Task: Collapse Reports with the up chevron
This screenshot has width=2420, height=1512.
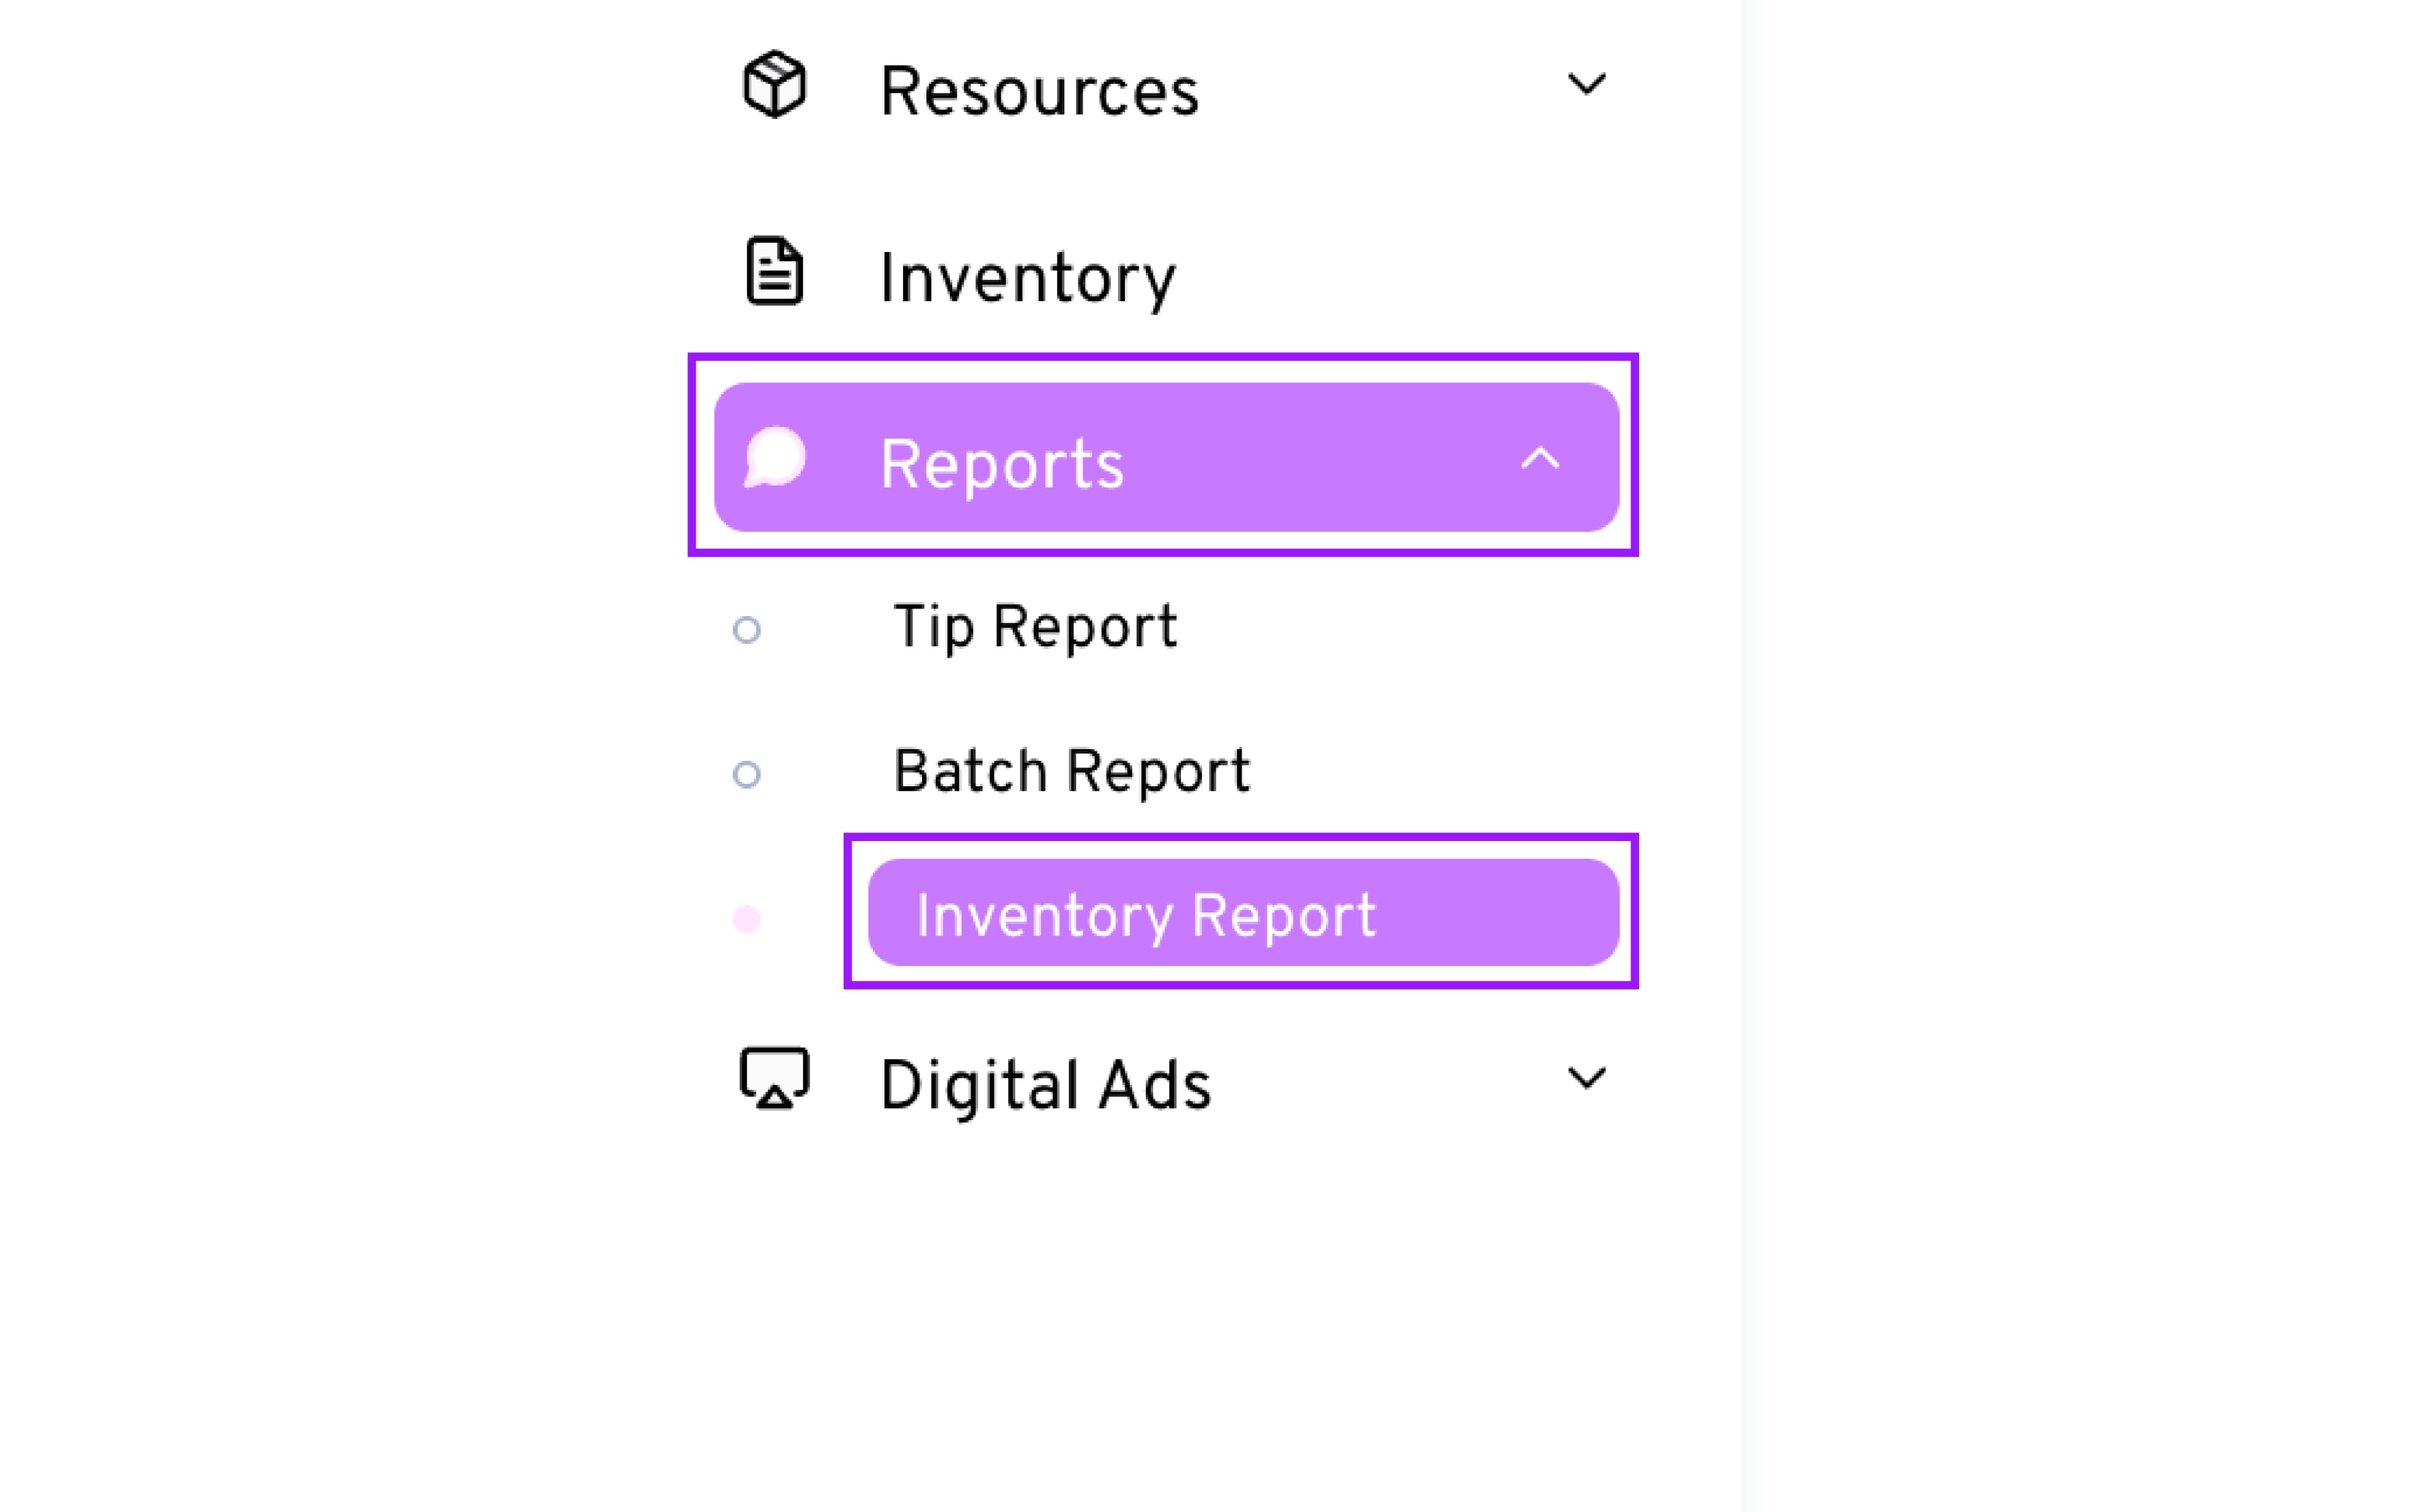Action: 1540,458
